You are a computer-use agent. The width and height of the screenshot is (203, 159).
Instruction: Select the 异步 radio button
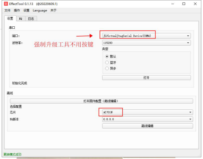tap(107, 68)
